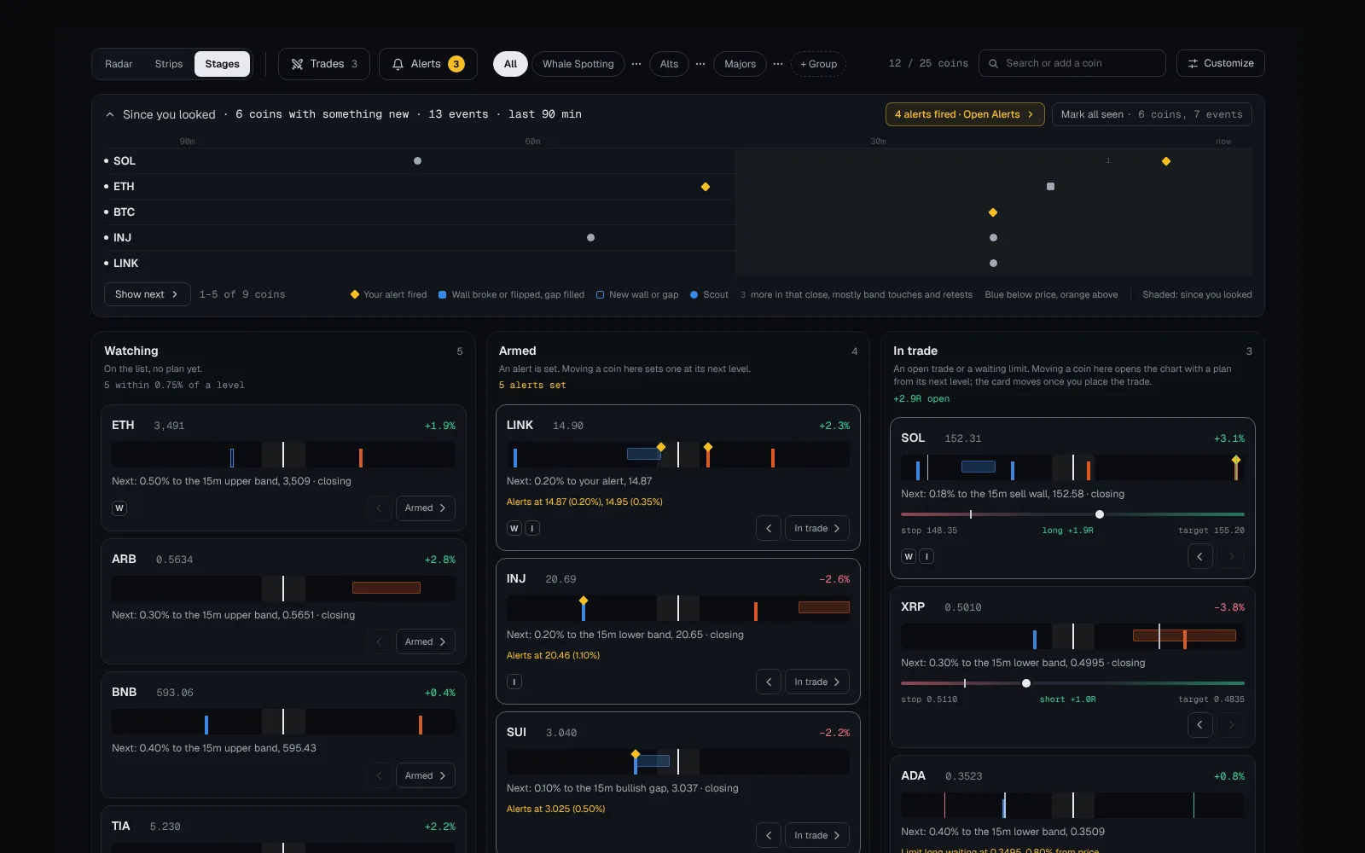Click the SOL trade progress slider handle
The height and width of the screenshot is (853, 1365).
(x=1100, y=514)
